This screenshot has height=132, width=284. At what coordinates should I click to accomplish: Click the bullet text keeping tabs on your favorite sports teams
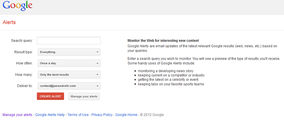click(171, 84)
